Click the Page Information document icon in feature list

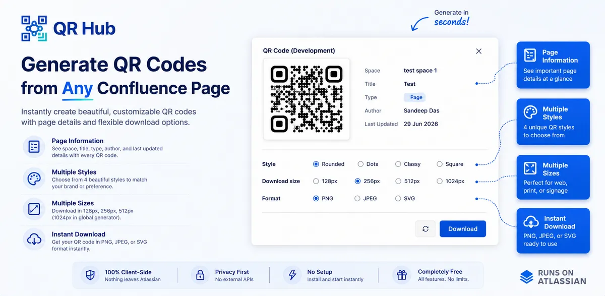click(34, 147)
